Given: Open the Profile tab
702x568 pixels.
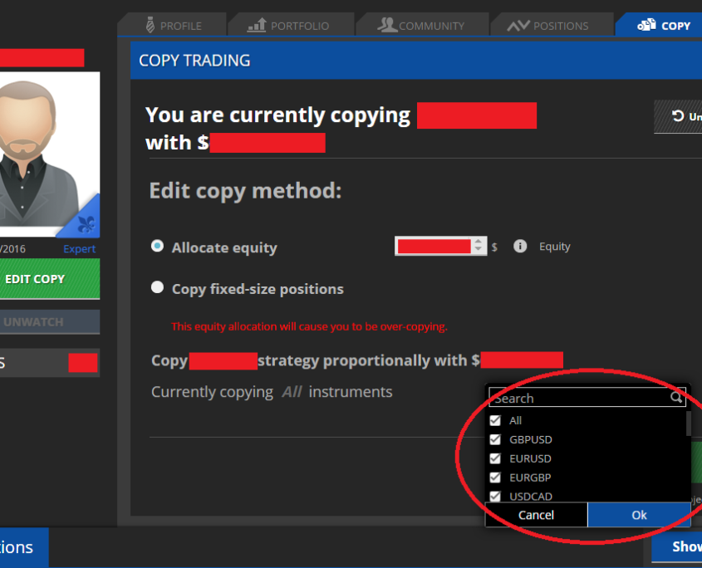Looking at the screenshot, I should (x=173, y=26).
